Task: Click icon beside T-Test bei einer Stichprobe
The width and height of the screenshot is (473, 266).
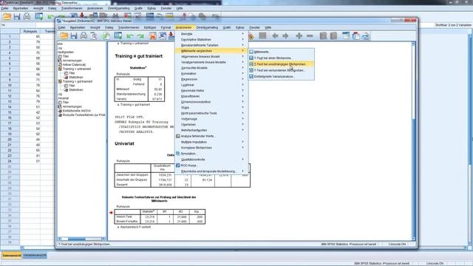Action: pos(251,58)
